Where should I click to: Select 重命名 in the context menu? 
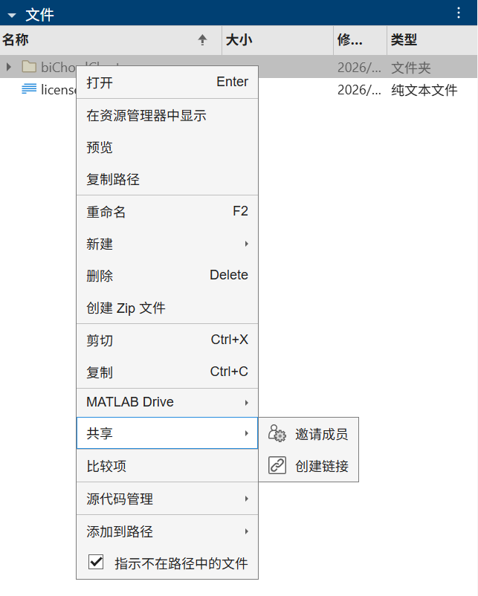click(x=167, y=212)
